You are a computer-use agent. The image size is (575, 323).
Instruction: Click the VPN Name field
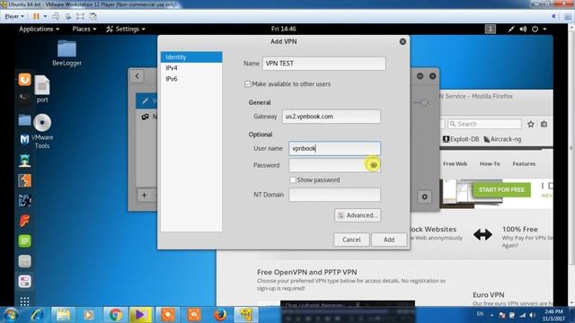click(323, 64)
